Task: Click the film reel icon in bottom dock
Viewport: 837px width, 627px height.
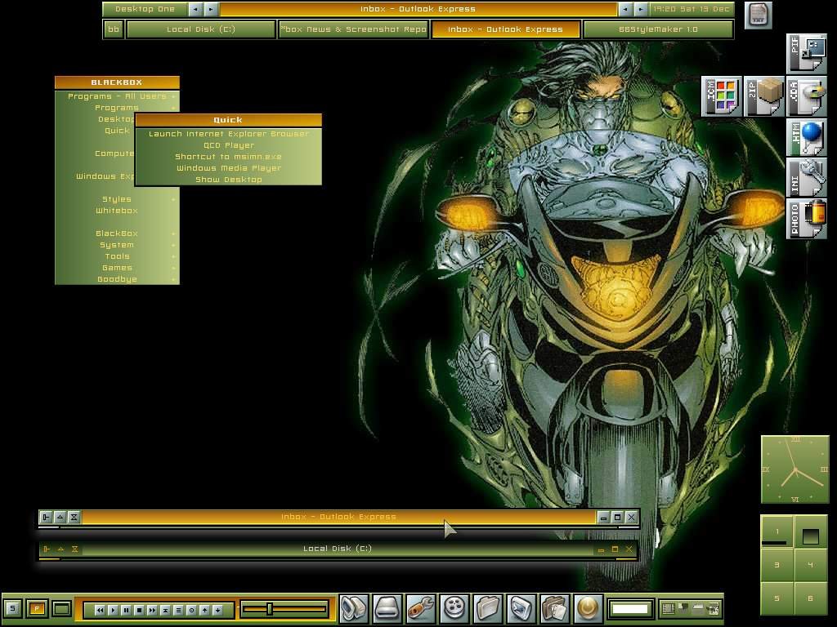Action: 454,608
